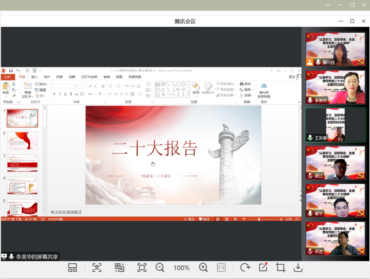Expand the 版式 layout dropdown

tap(41, 84)
